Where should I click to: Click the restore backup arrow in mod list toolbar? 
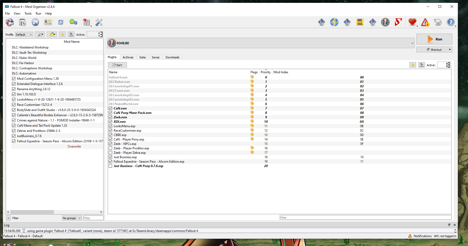point(62,34)
